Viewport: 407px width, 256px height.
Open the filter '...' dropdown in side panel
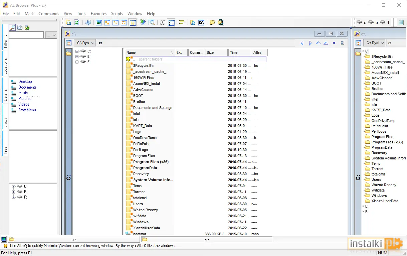pyautogui.click(x=51, y=35)
